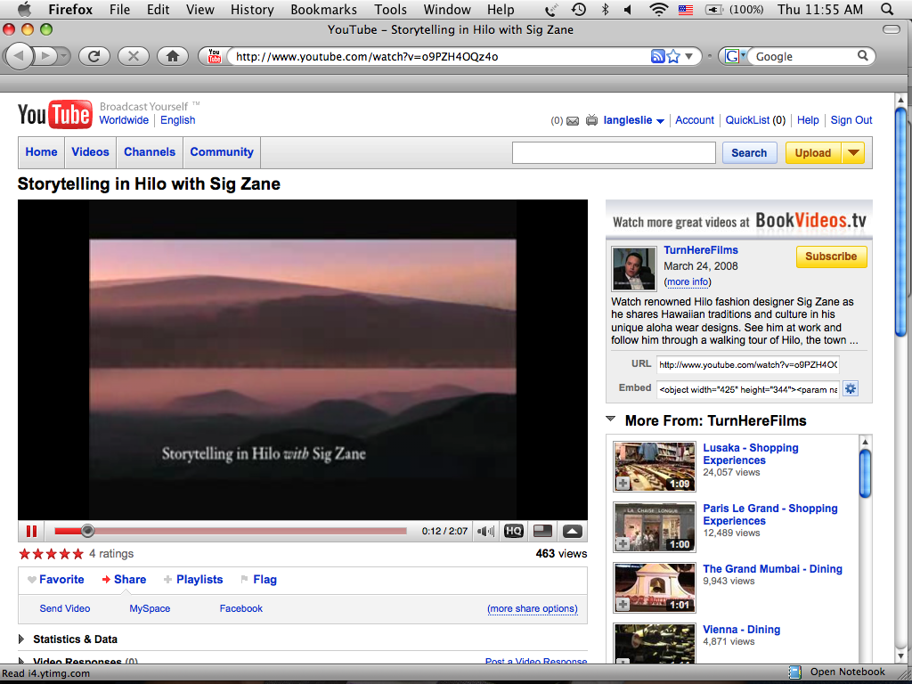Pause the video
The width and height of the screenshot is (912, 684).
[31, 531]
